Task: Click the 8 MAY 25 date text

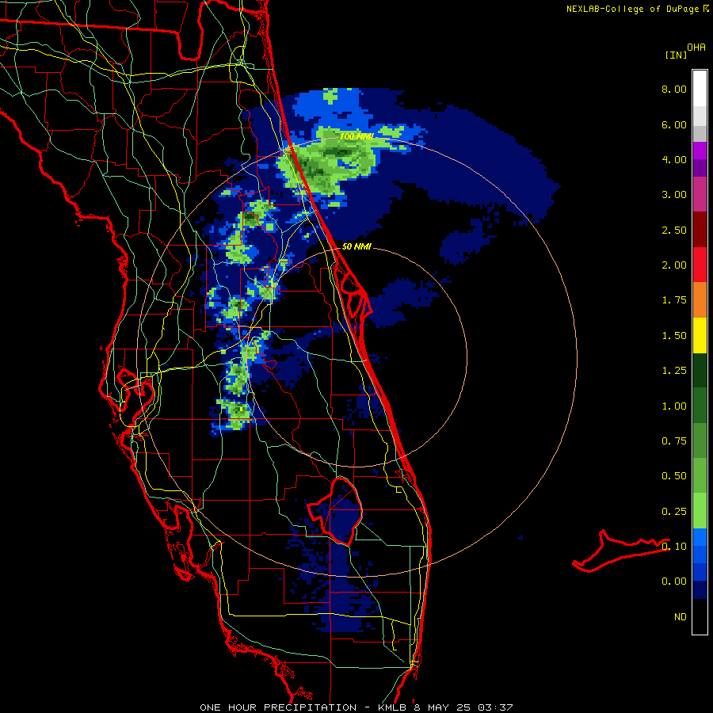Action: pyautogui.click(x=443, y=707)
